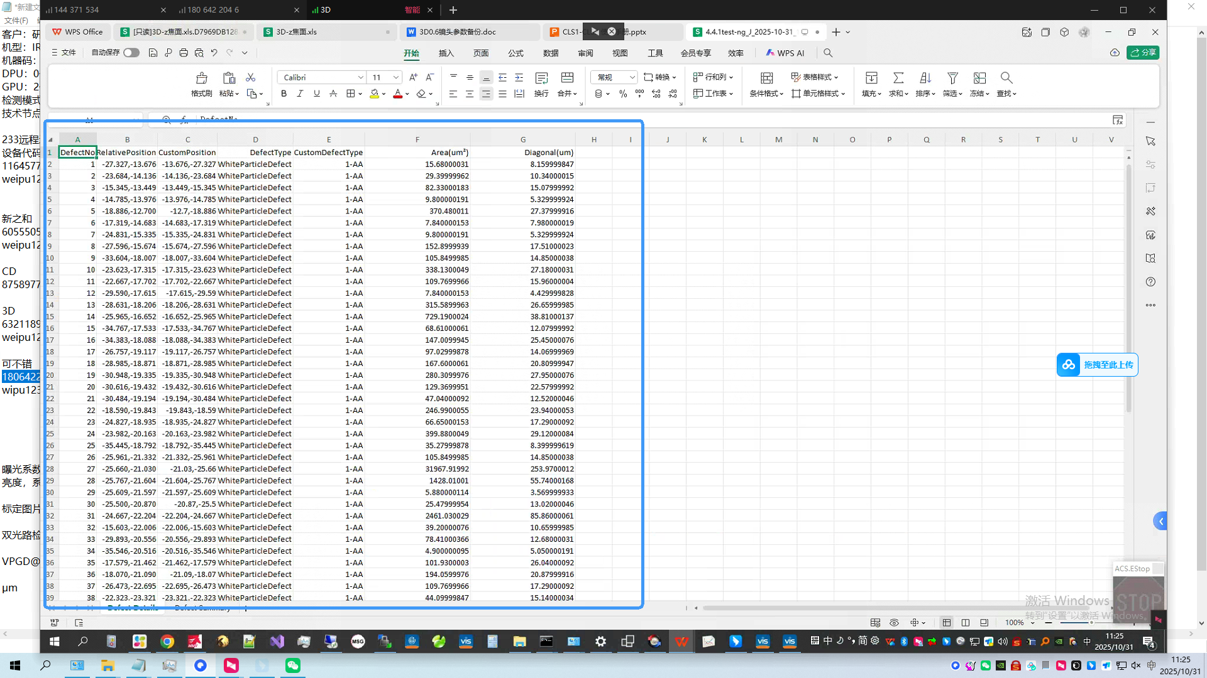1207x678 pixels.
Task: Click the Sum (求和) sigma icon
Action: pyautogui.click(x=898, y=78)
